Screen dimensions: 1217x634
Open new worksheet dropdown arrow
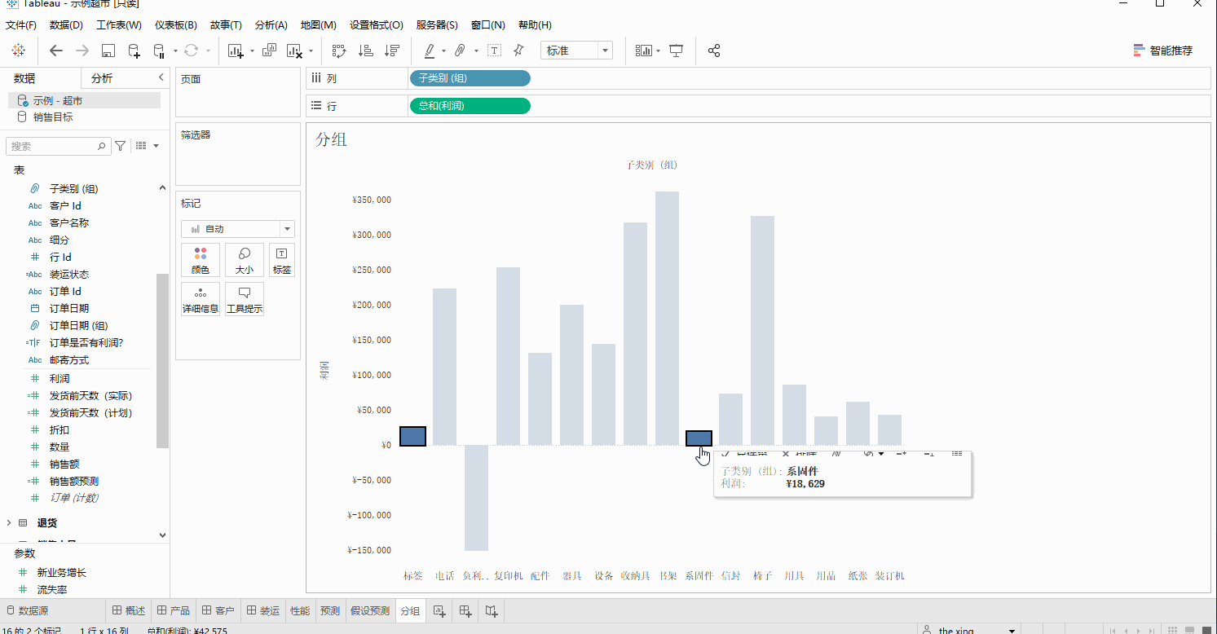point(252,51)
